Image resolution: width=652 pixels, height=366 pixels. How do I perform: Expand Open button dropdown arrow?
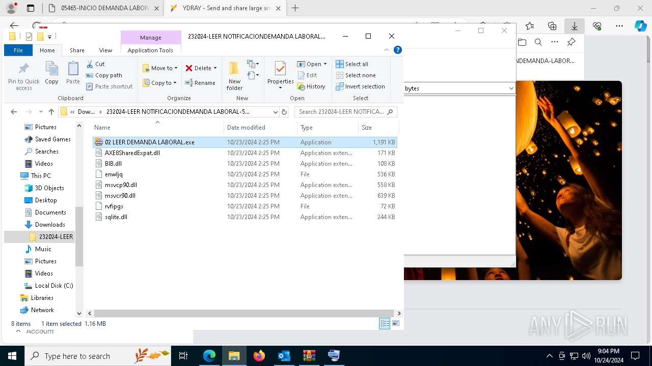tap(325, 64)
